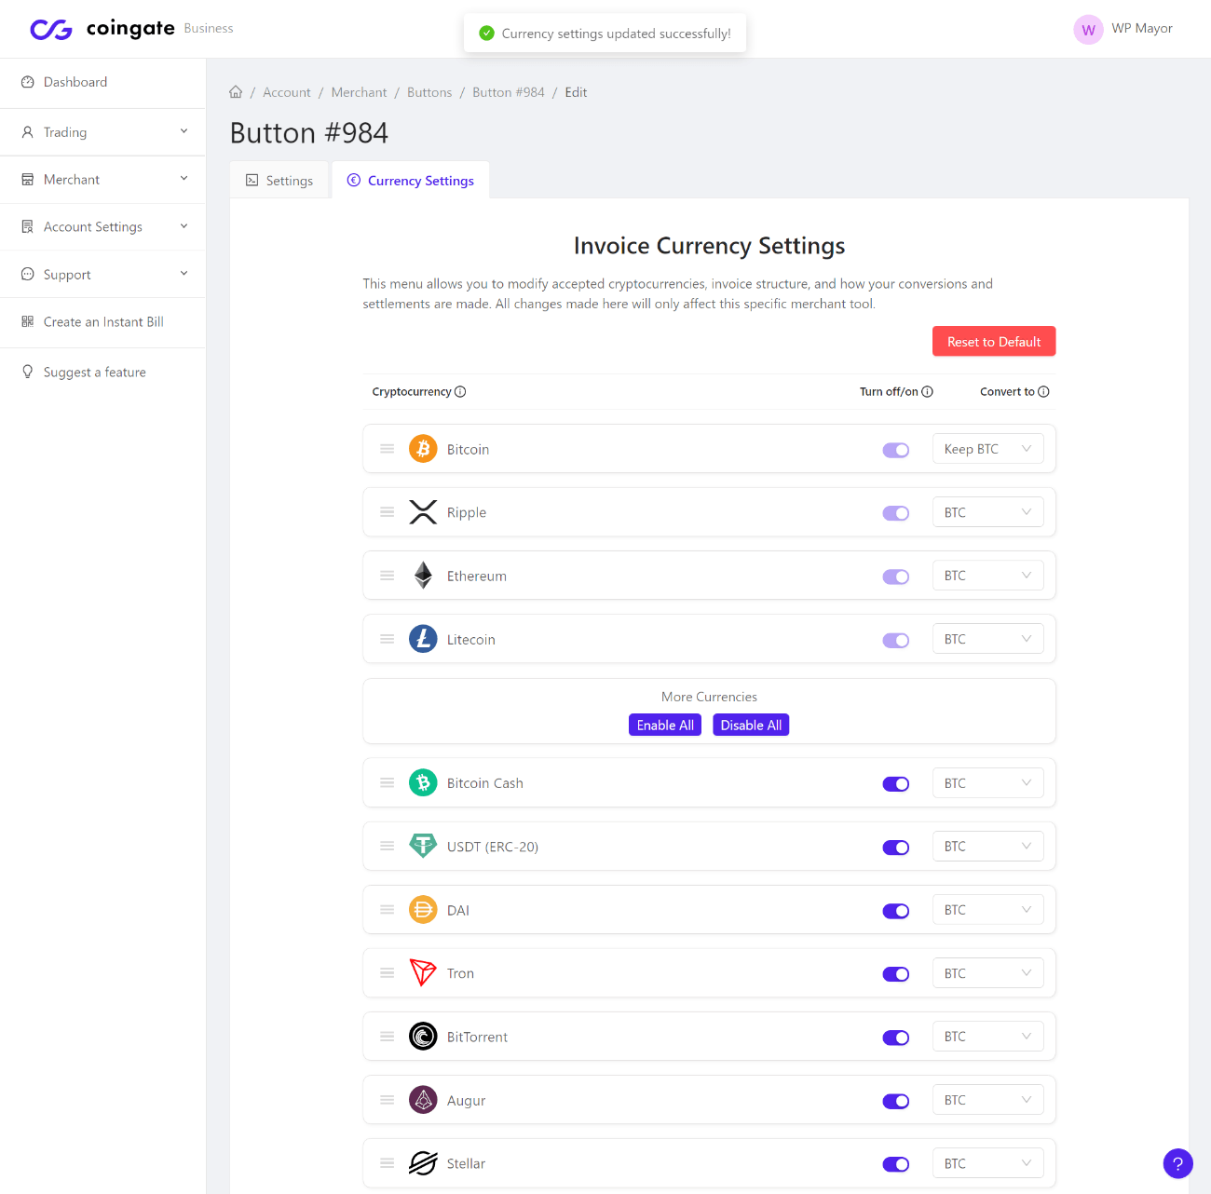Grab the reorder handle on Bitcoin row
The width and height of the screenshot is (1211, 1194).
pos(387,449)
